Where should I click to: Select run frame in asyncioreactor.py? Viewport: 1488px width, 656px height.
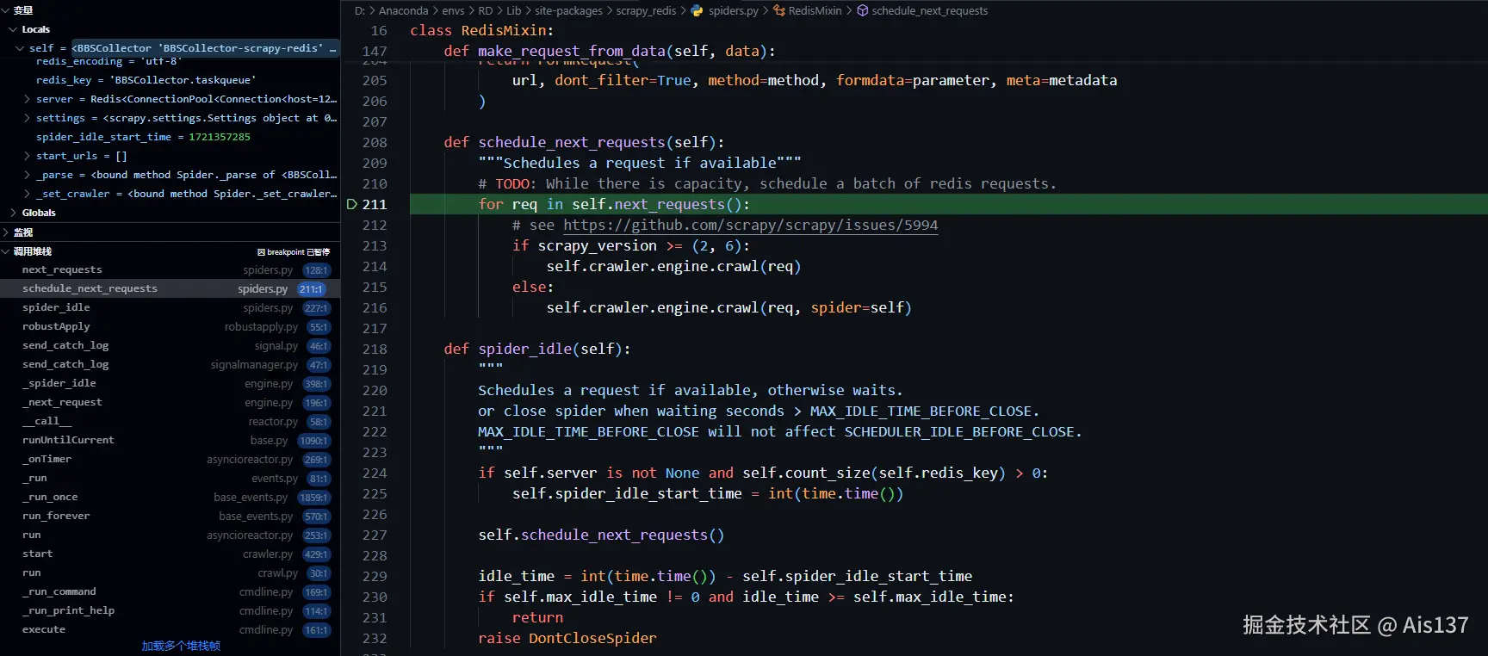[170, 535]
